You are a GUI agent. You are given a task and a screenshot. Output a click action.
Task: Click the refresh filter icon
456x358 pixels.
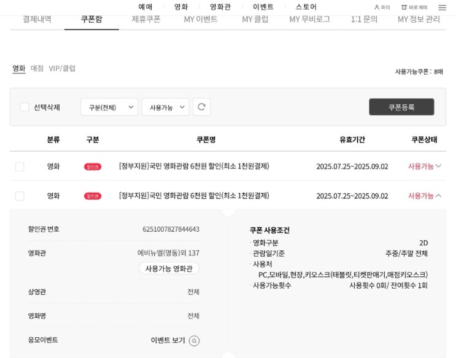[201, 107]
